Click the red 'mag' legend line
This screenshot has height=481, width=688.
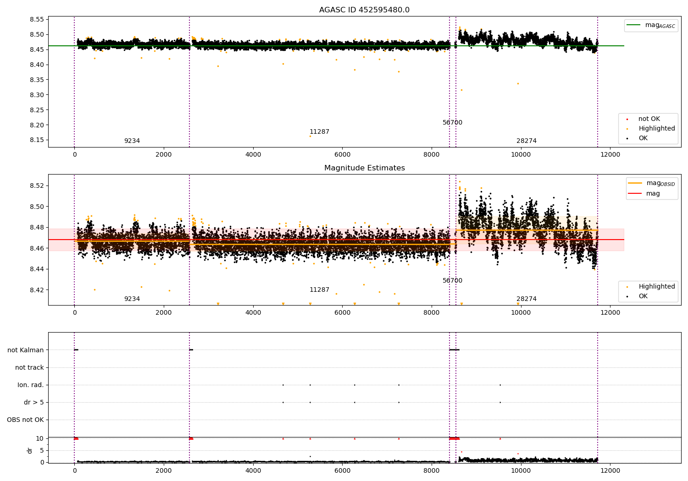click(635, 194)
